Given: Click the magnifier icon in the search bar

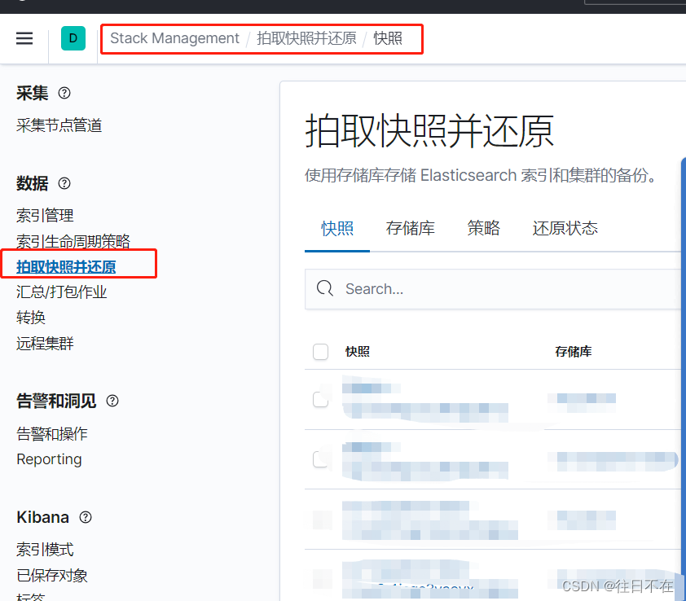Looking at the screenshot, I should [x=325, y=288].
